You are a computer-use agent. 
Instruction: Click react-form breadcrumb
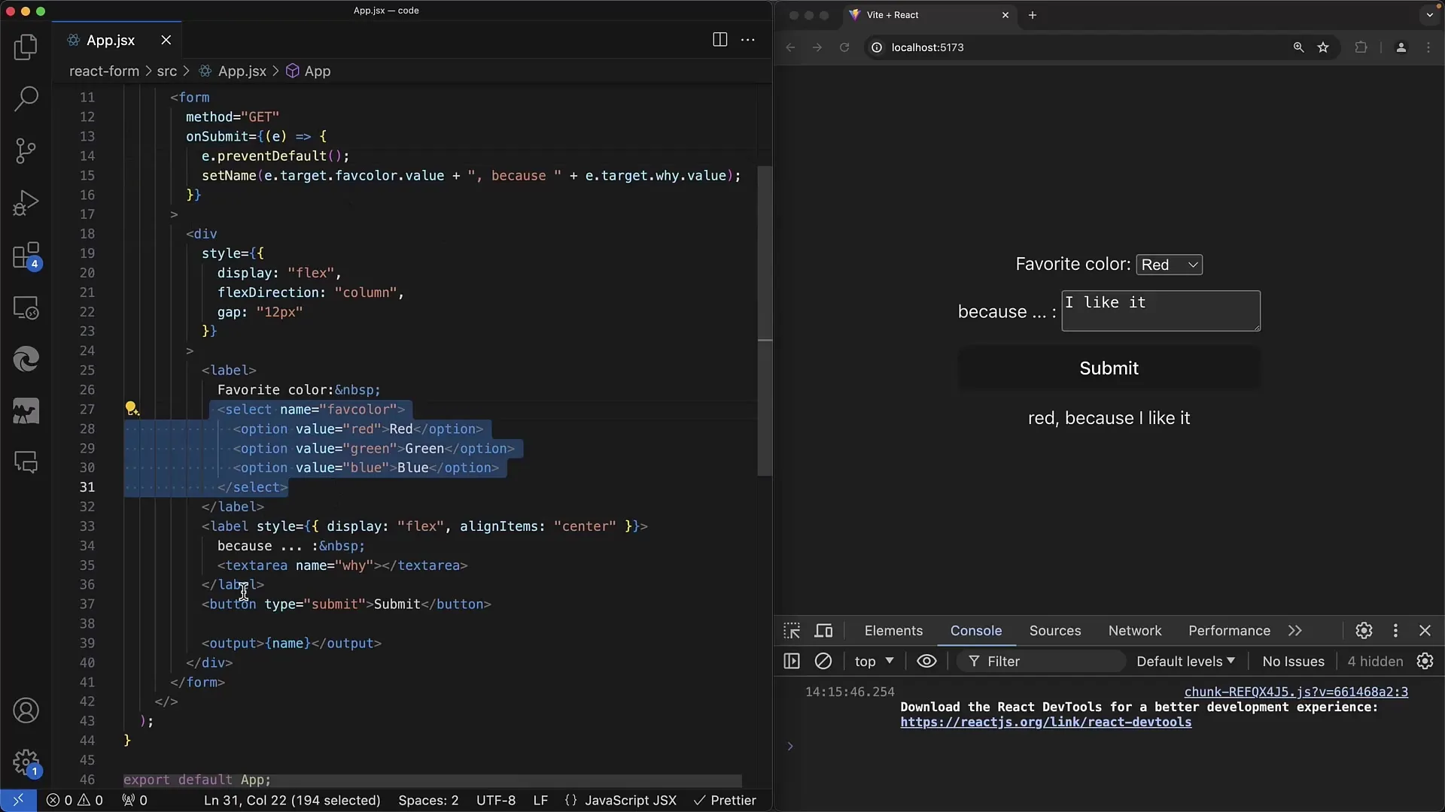104,71
